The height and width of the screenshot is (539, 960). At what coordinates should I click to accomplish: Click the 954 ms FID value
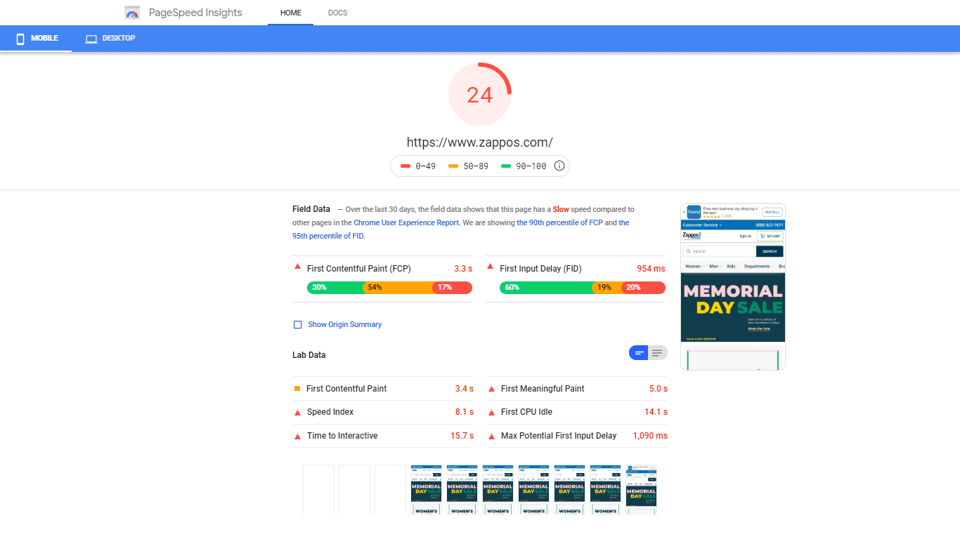click(x=651, y=269)
